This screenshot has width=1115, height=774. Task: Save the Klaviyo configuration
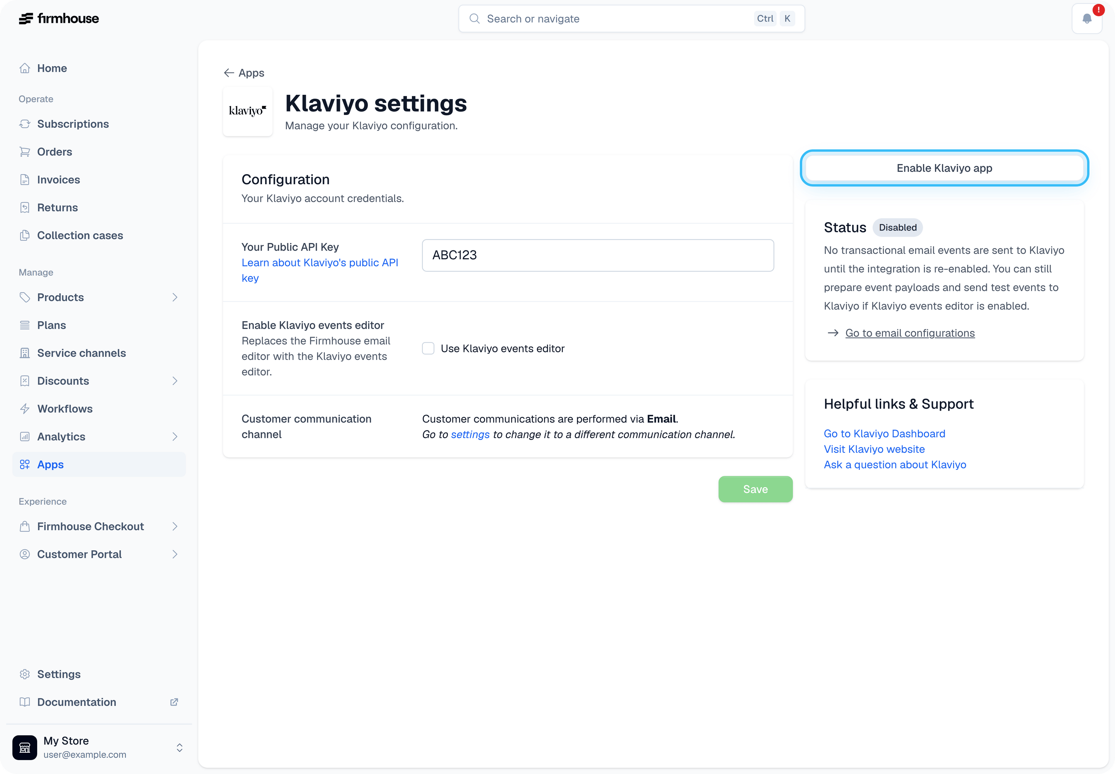(755, 489)
